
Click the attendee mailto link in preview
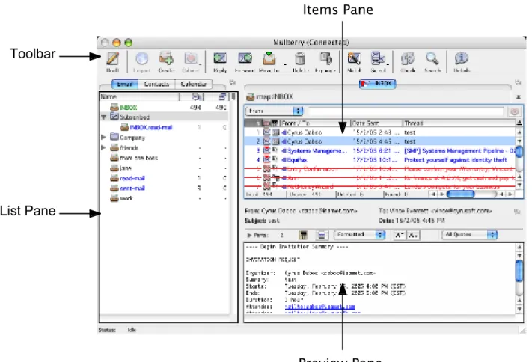(319, 307)
